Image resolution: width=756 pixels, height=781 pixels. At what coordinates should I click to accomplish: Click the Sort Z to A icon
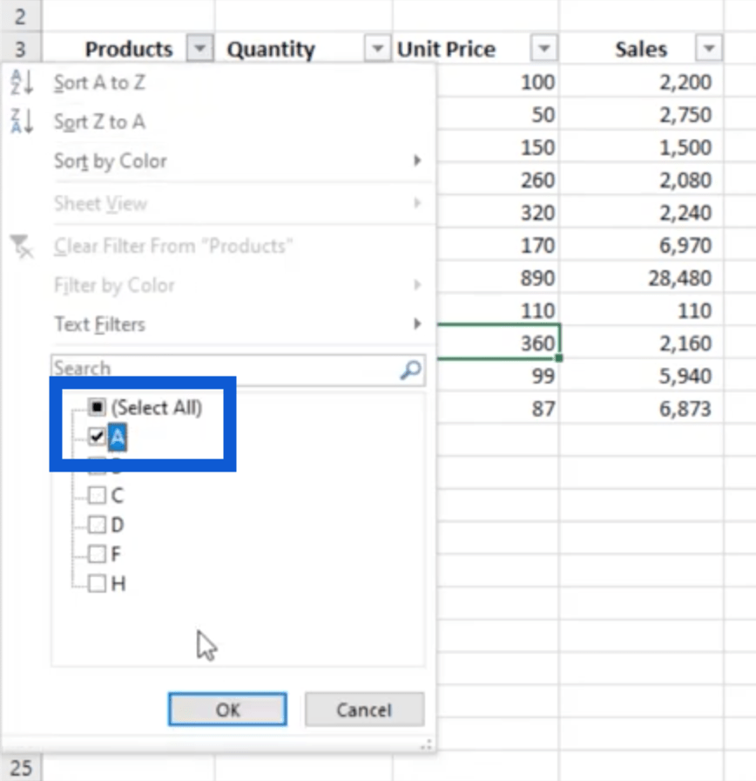23,121
